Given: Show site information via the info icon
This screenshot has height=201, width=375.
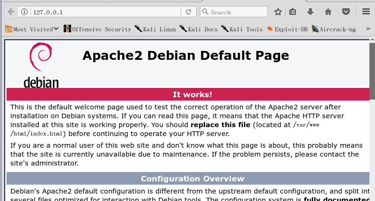Looking at the screenshot, I should (24, 12).
